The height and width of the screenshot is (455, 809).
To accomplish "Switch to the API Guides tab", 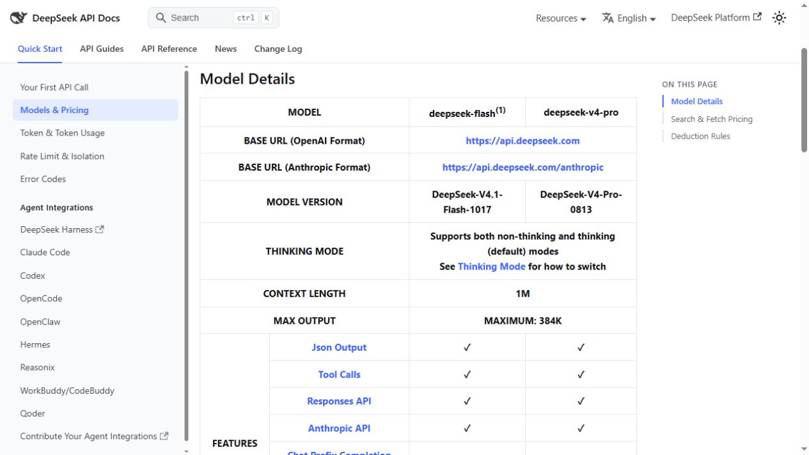I will 102,49.
